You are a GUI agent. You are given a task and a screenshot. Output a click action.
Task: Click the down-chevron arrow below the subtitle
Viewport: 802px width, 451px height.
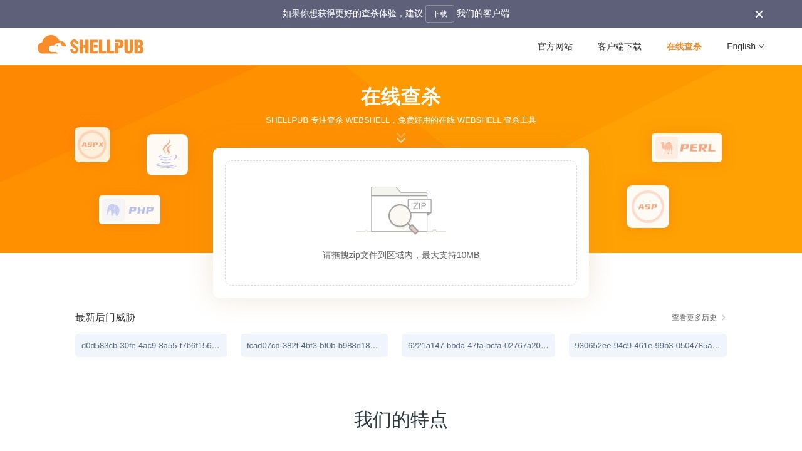click(401, 138)
